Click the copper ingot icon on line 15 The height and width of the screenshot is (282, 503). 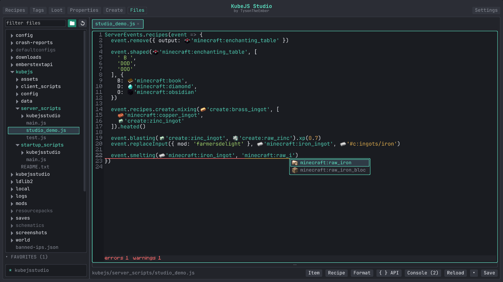tap(121, 115)
